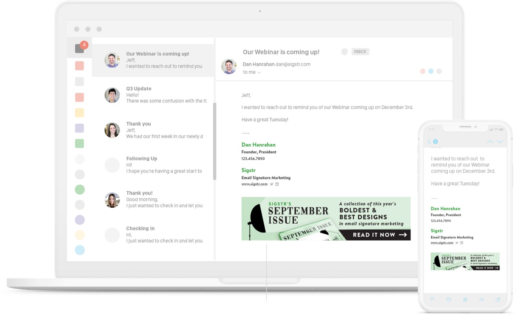Click the flag icon on the phone toolbar
The image size is (519, 315).
[x=432, y=299]
